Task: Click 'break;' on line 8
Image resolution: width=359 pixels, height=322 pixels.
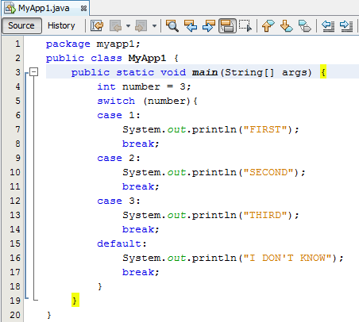Action: [x=141, y=144]
